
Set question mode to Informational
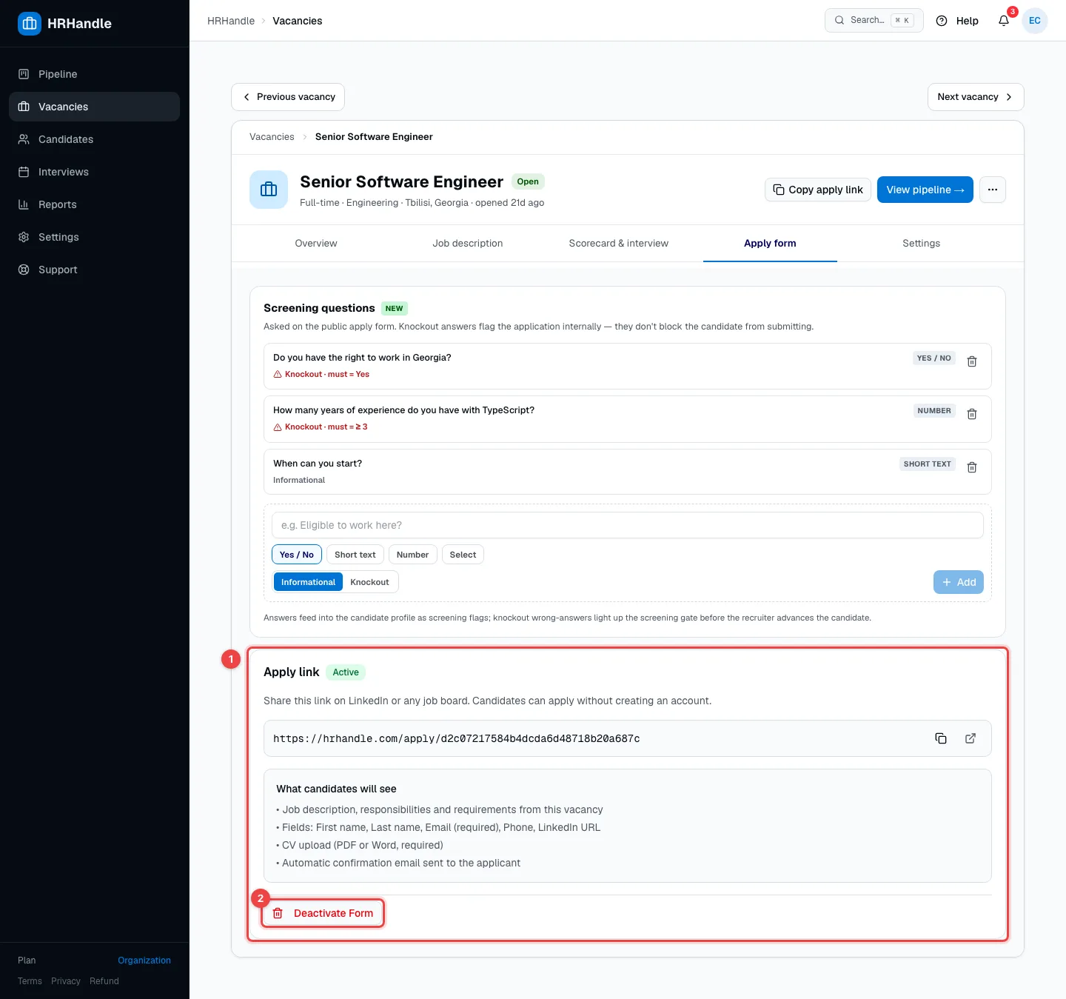(x=308, y=582)
